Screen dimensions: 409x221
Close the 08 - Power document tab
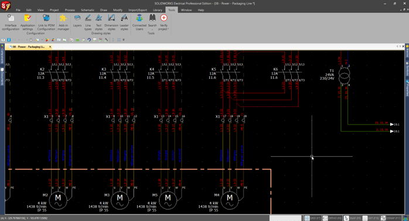(50, 47)
